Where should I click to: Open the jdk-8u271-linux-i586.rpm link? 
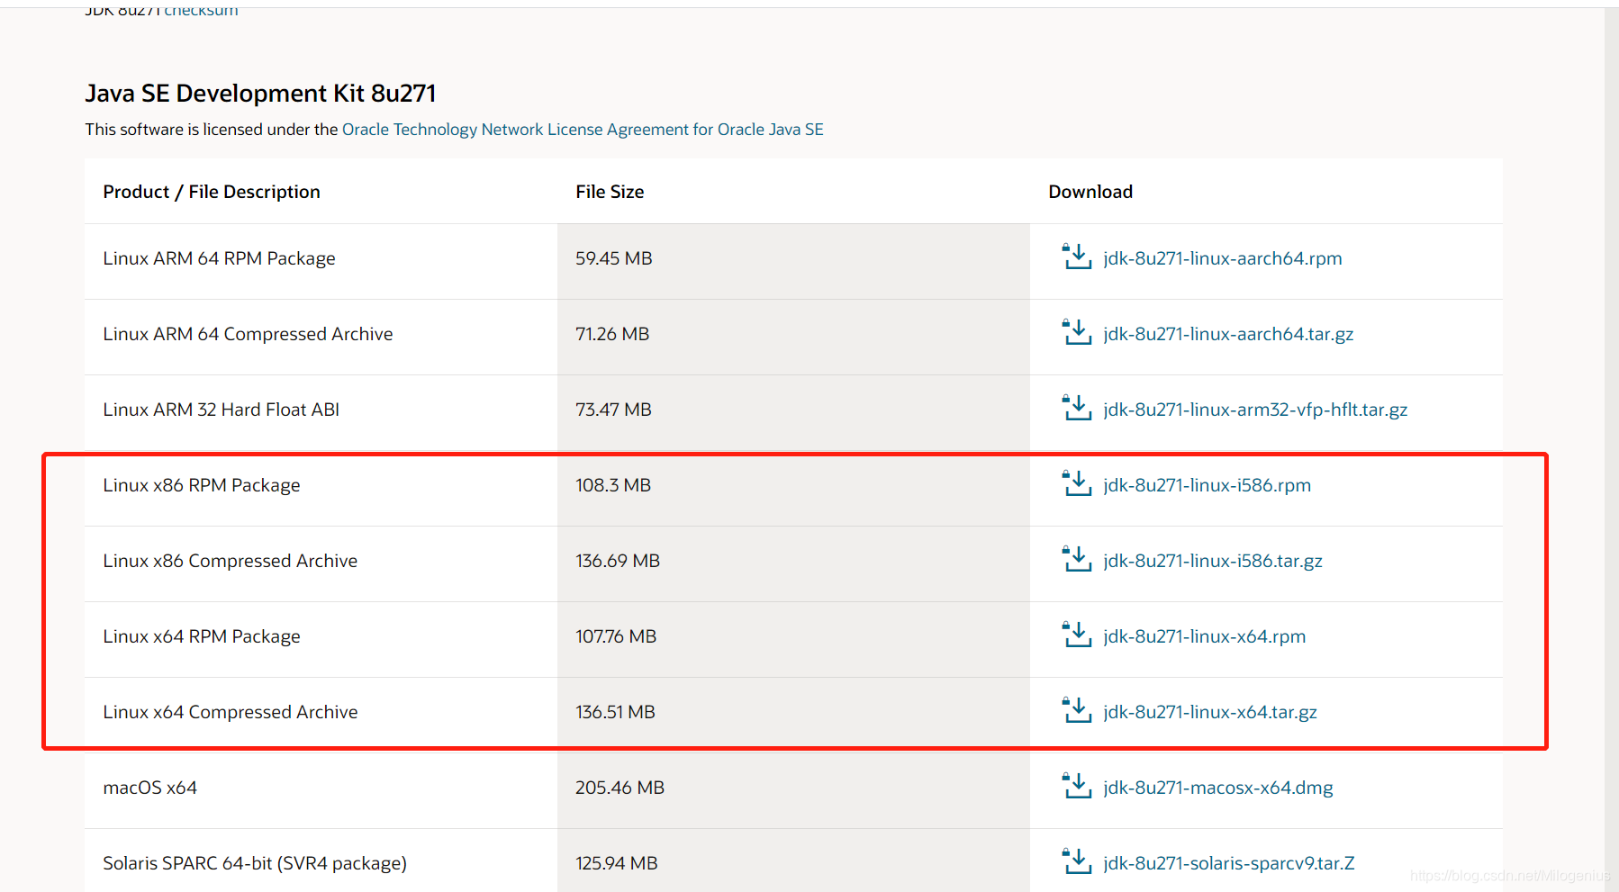[1207, 485]
